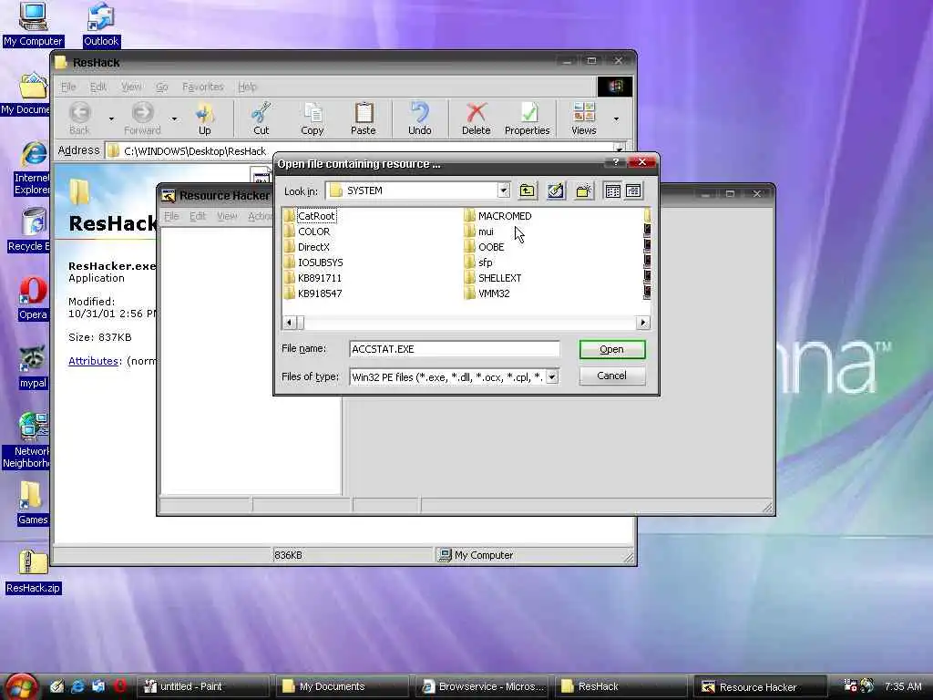
Task: Click the mypal raccoon desktop icon
Action: (x=33, y=368)
